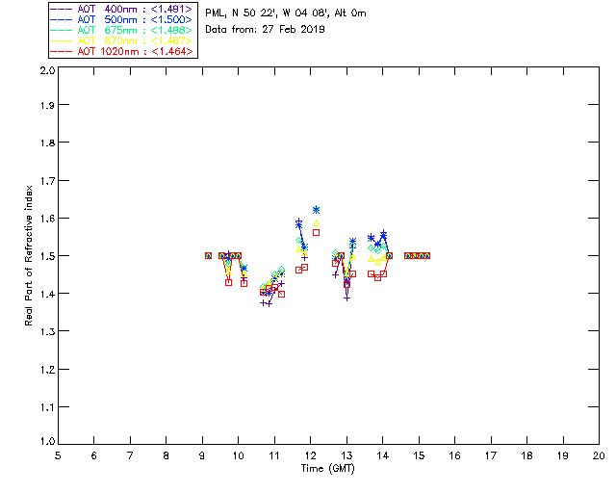Click the 15 x-axis hour label
The height and width of the screenshot is (493, 616).
[x=419, y=455]
